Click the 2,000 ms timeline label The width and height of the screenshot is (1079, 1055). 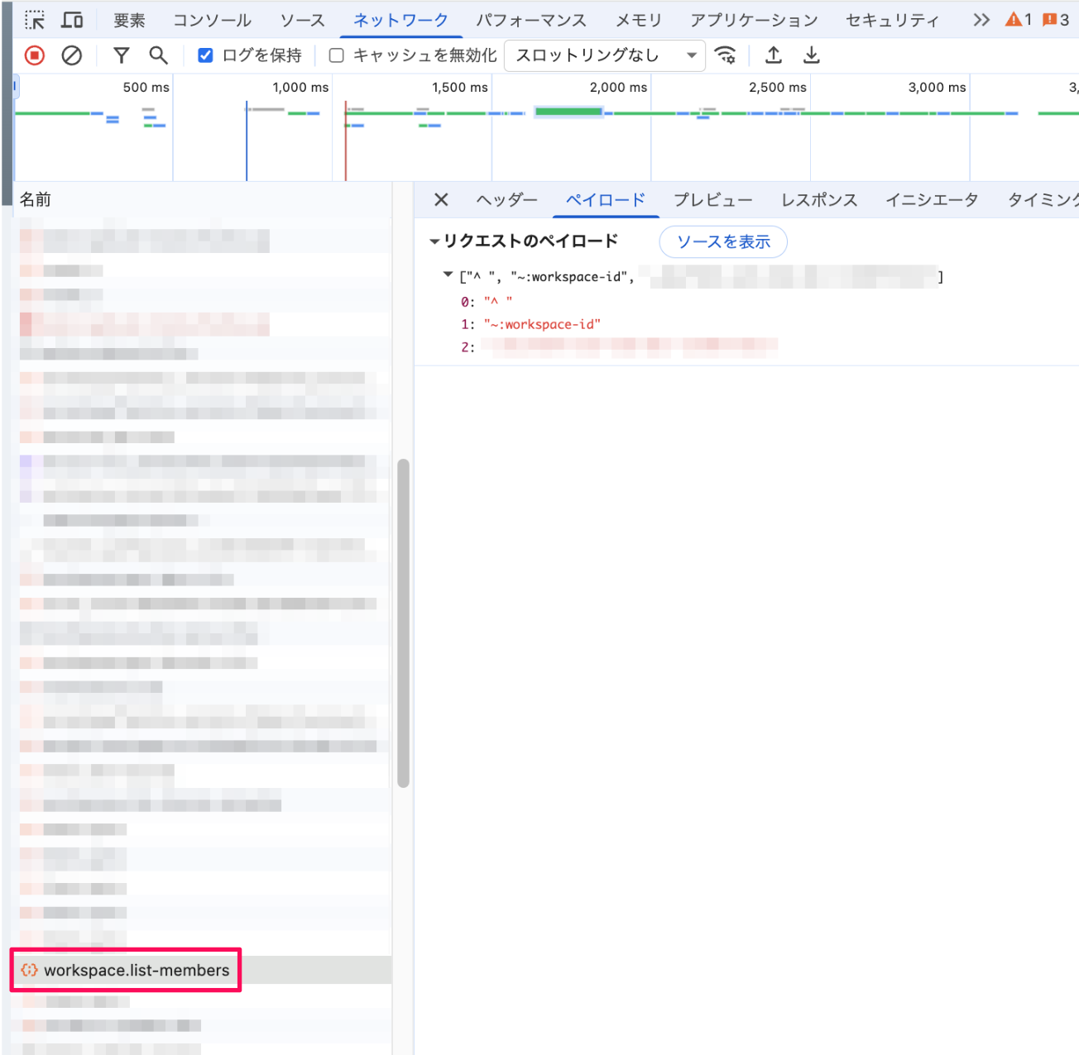618,87
